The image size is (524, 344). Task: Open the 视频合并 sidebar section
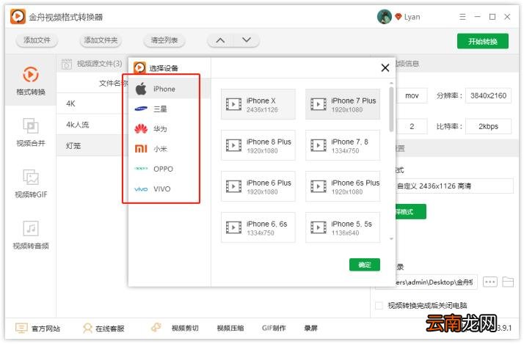[30, 132]
